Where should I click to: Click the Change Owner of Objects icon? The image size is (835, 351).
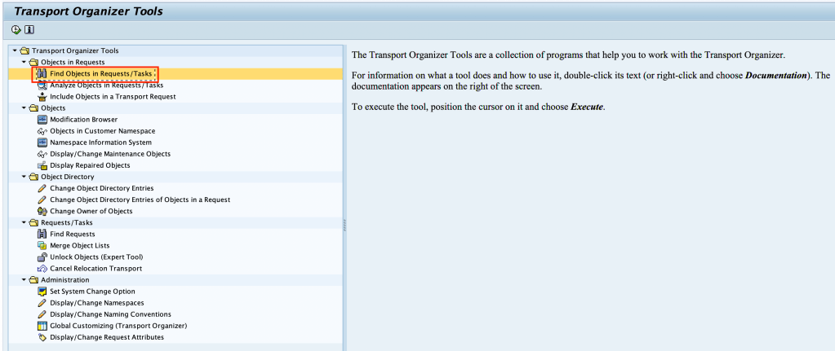tap(42, 211)
